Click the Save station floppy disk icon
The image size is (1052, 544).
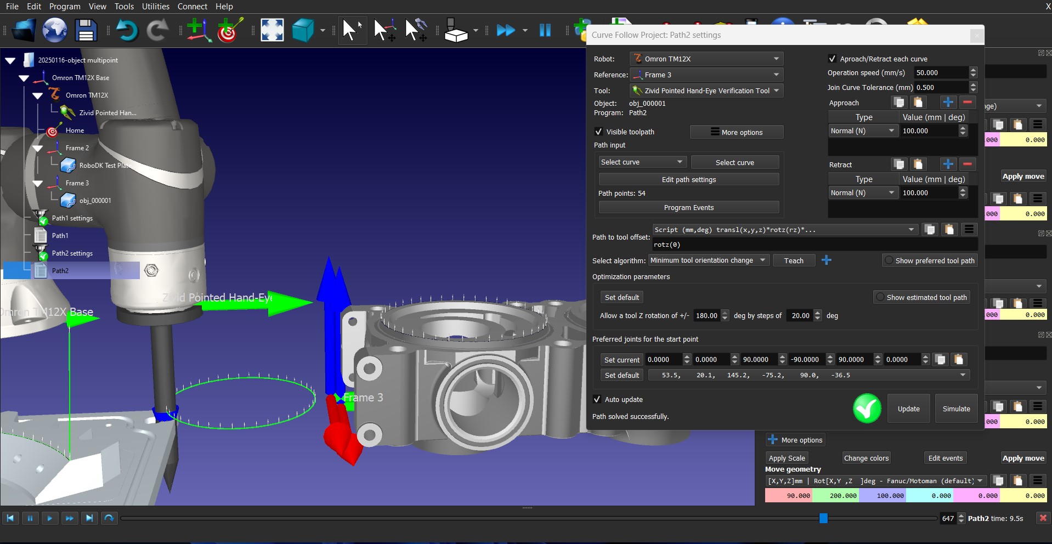86,30
